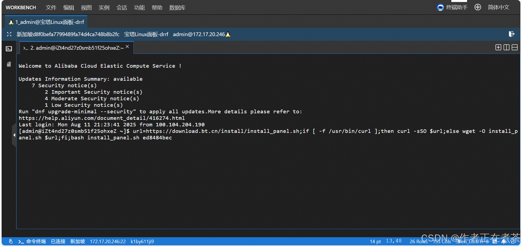The image size is (522, 247).
Task: Open the 视图 menu
Action: (86, 8)
